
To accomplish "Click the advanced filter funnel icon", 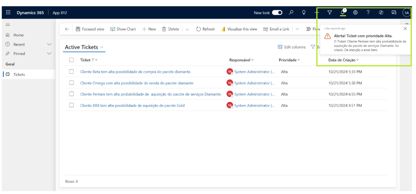I will pyautogui.click(x=330, y=13).
